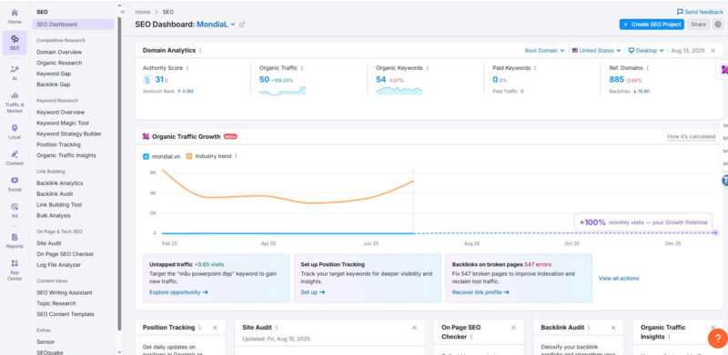Click the Ref. Domains 885 value
The height and width of the screenshot is (355, 728).
(617, 79)
